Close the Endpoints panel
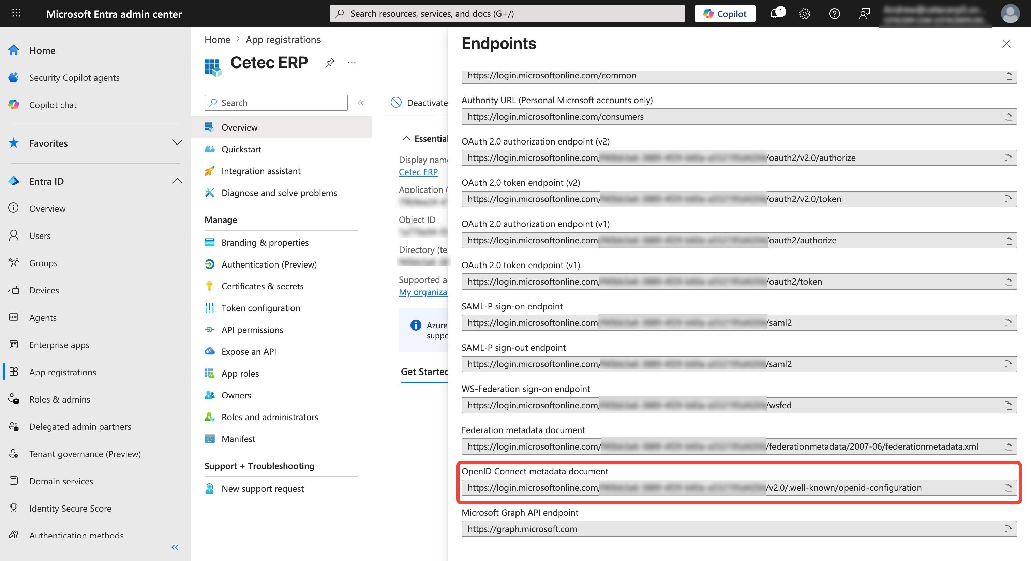 (x=1006, y=44)
